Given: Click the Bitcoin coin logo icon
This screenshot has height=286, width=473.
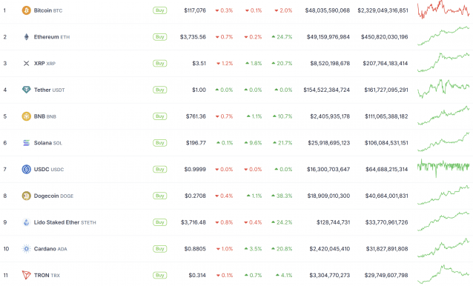Looking at the screenshot, I should 26,10.
